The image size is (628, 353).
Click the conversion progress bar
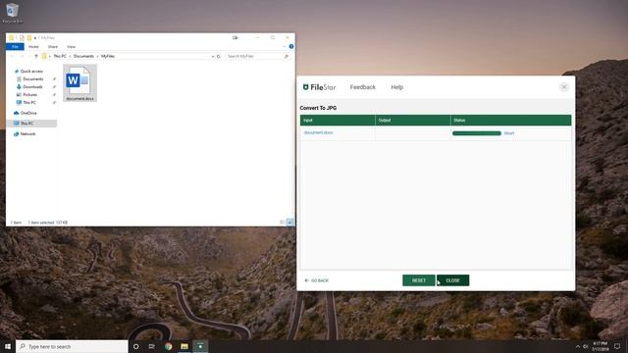(x=477, y=133)
